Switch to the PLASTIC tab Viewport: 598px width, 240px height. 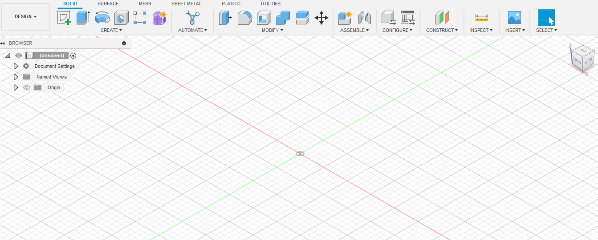[x=231, y=4]
